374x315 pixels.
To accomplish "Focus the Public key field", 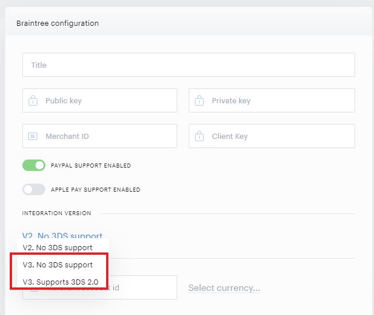I will point(100,100).
